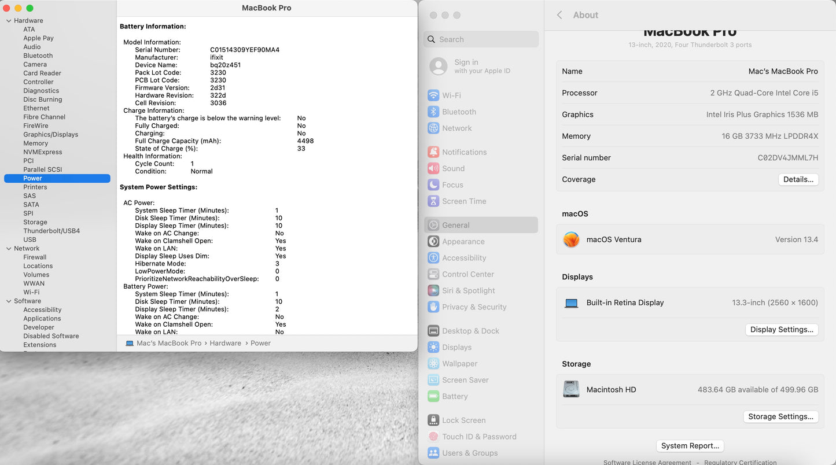Viewport: 836px width, 465px height.
Task: Open Wi-Fi settings icon in sidebar
Action: click(433, 95)
